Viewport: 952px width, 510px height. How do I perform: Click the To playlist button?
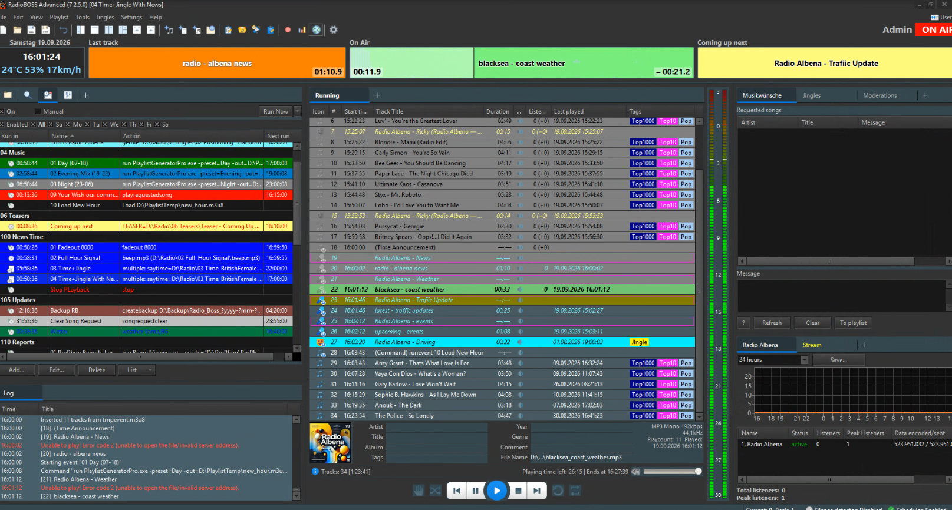click(853, 323)
